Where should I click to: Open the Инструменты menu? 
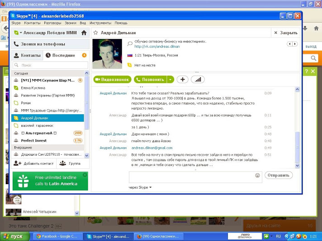click(x=100, y=23)
